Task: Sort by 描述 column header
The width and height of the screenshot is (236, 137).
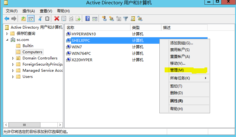Action: pos(184,28)
